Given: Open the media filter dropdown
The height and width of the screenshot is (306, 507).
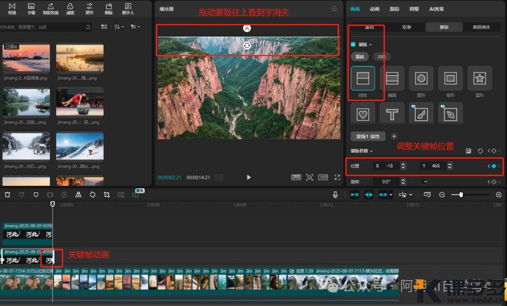Looking at the screenshot, I should [x=135, y=27].
